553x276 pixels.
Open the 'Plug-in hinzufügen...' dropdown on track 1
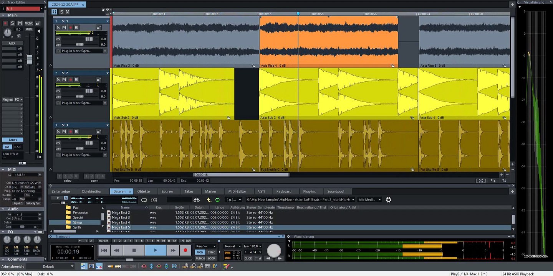pyautogui.click(x=105, y=51)
